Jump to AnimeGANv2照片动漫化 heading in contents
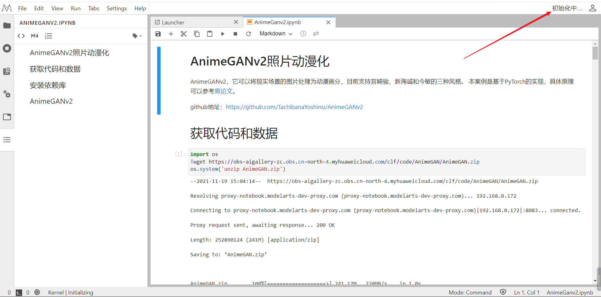The height and width of the screenshot is (297, 601). pos(69,53)
